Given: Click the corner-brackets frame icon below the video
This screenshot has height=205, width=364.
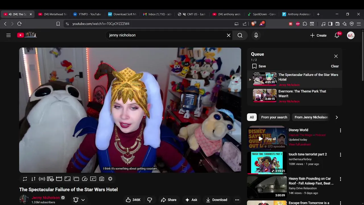Looking at the screenshot, I should (67, 179).
